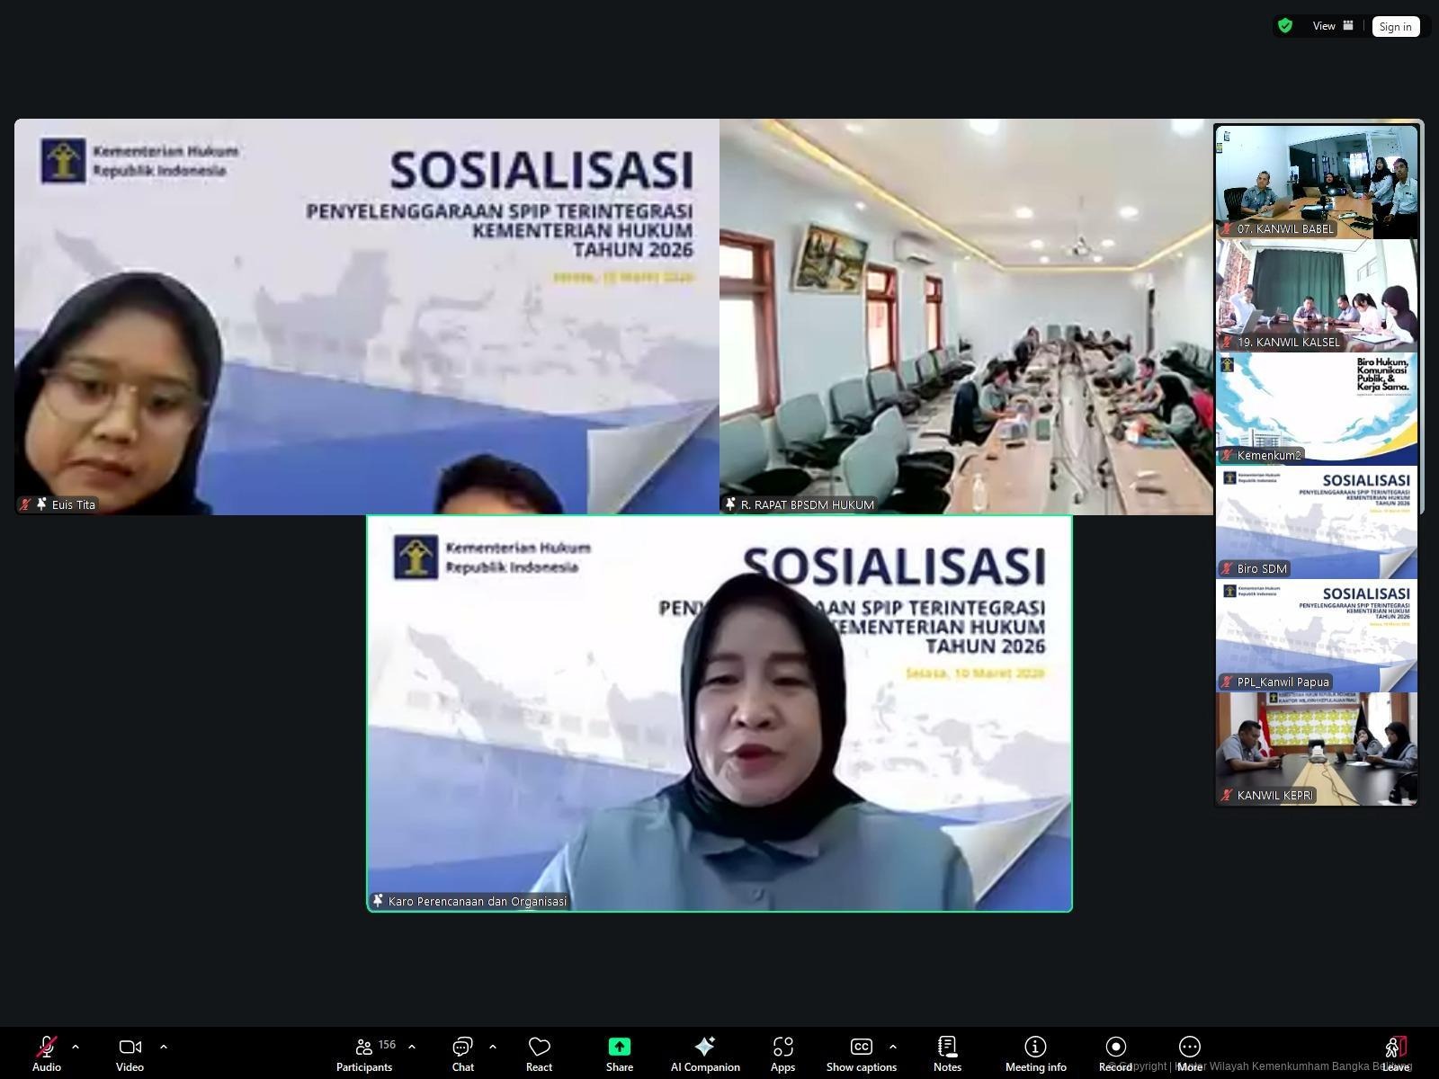Open the View layout menu
This screenshot has height=1079, width=1439.
click(x=1332, y=26)
